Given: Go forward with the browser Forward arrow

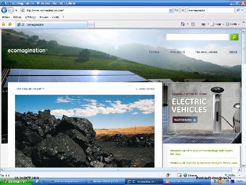Looking at the screenshot, I should pos(11,10).
